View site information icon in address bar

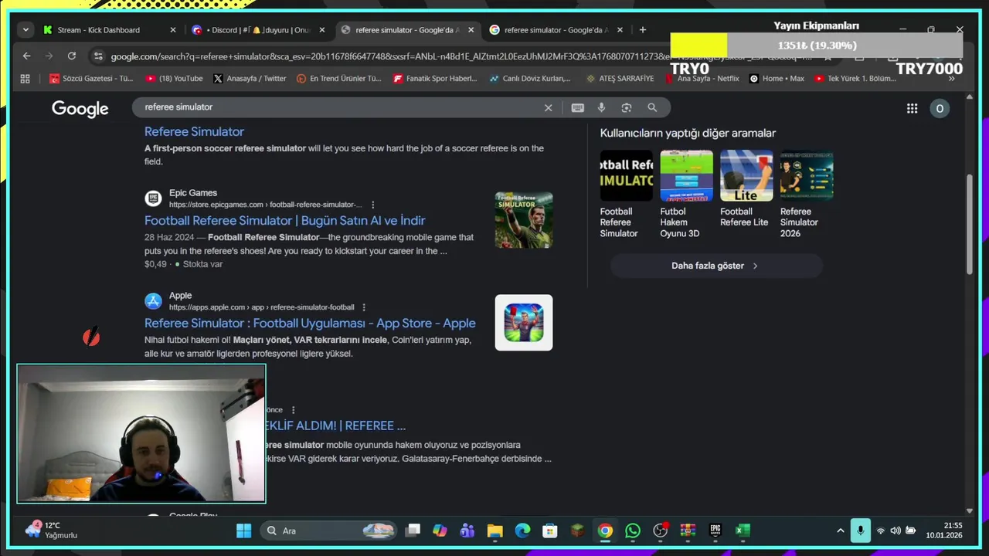(x=97, y=56)
